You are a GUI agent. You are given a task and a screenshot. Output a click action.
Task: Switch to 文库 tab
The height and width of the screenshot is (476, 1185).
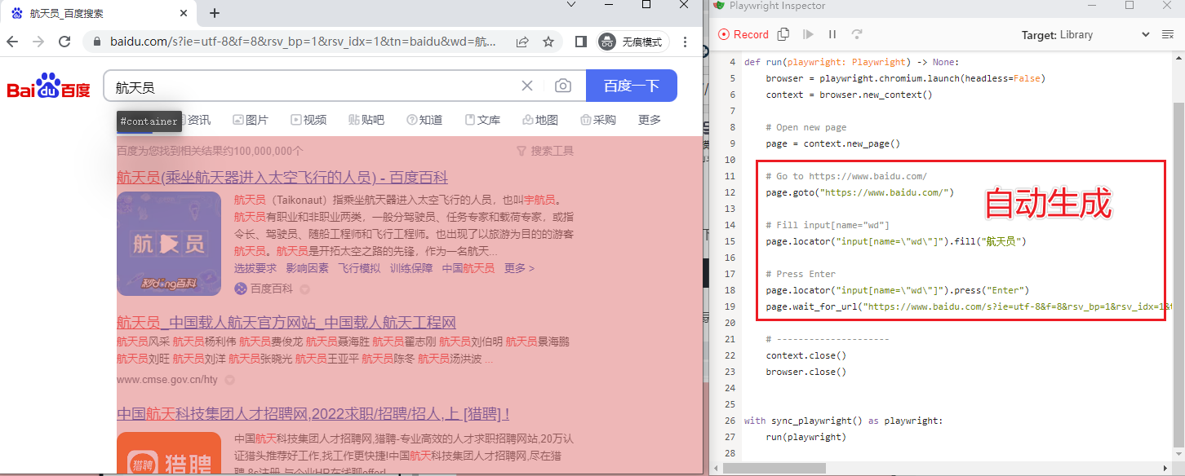pyautogui.click(x=482, y=120)
